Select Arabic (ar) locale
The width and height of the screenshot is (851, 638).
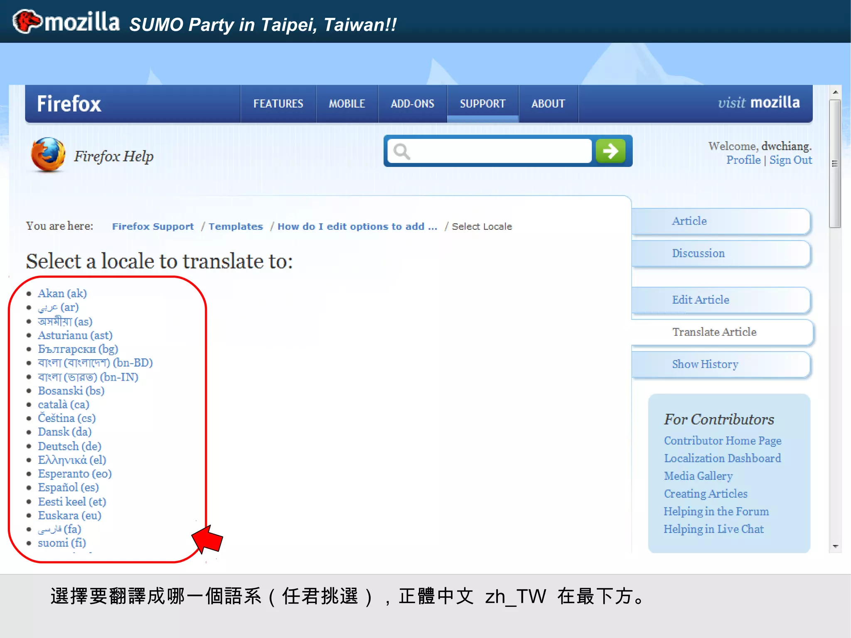pos(58,307)
